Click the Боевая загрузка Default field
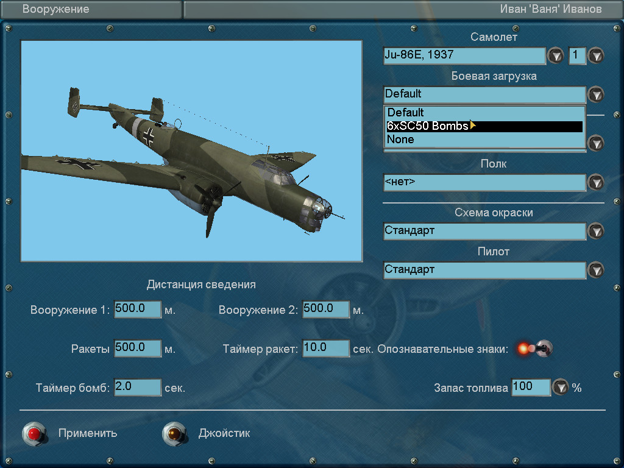 (484, 94)
